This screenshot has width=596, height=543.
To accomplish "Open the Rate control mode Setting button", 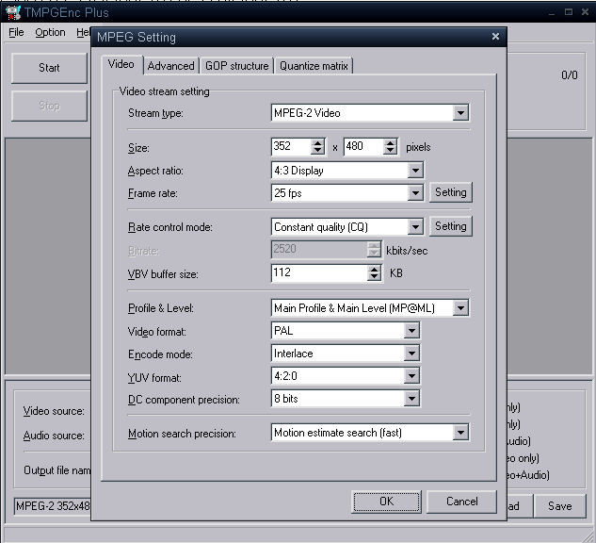I will 451,226.
